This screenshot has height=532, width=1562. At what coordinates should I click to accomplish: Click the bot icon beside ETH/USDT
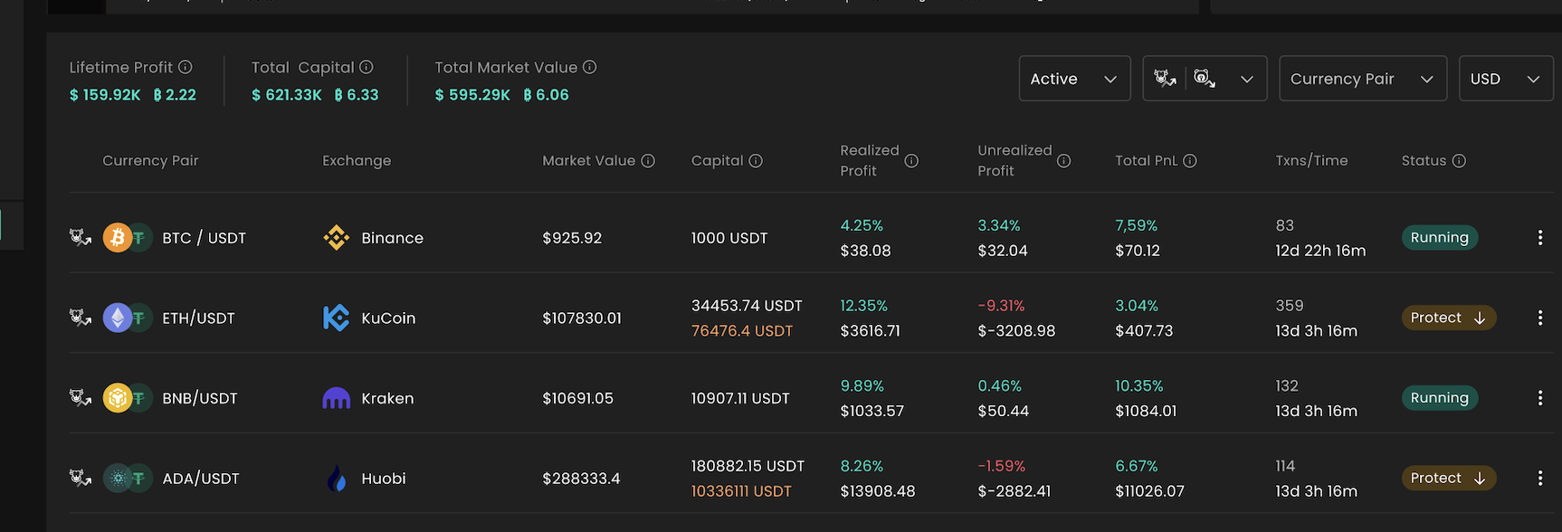[81, 318]
